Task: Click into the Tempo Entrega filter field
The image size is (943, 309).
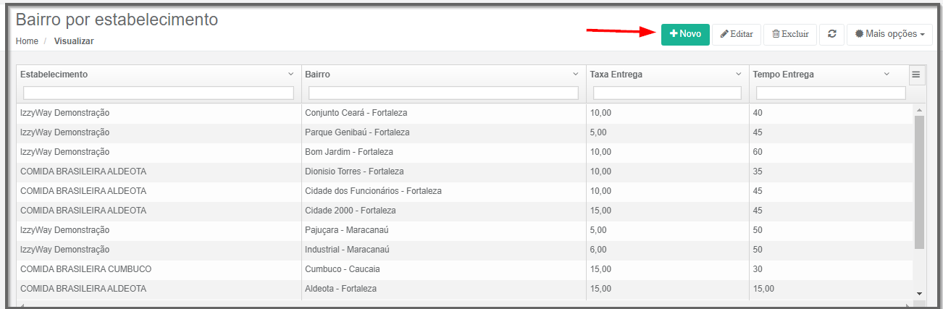Action: (x=831, y=93)
